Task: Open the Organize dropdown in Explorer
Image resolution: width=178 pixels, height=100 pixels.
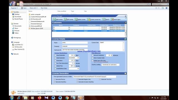Action: pos(14,8)
